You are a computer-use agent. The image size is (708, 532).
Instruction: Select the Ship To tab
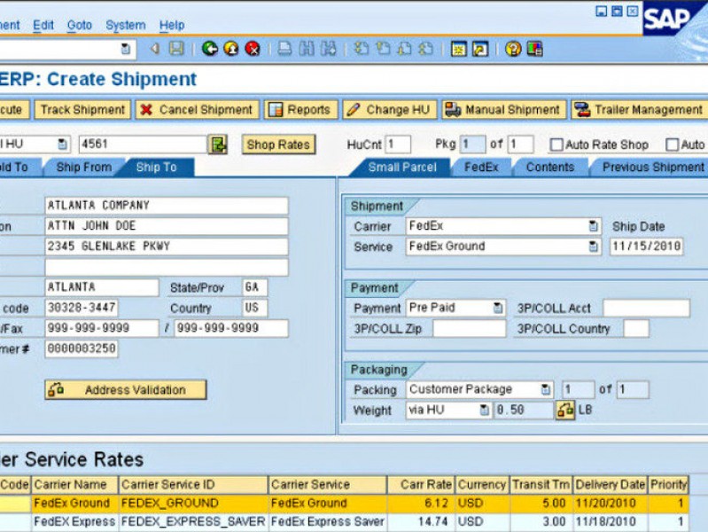click(156, 168)
